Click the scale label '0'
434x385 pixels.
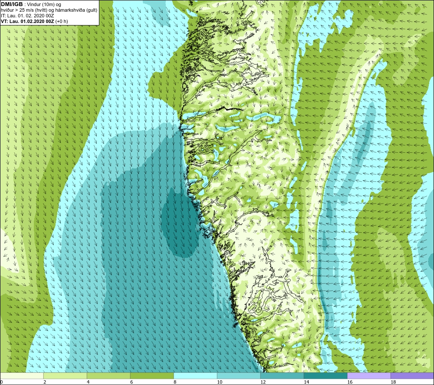point(2,382)
